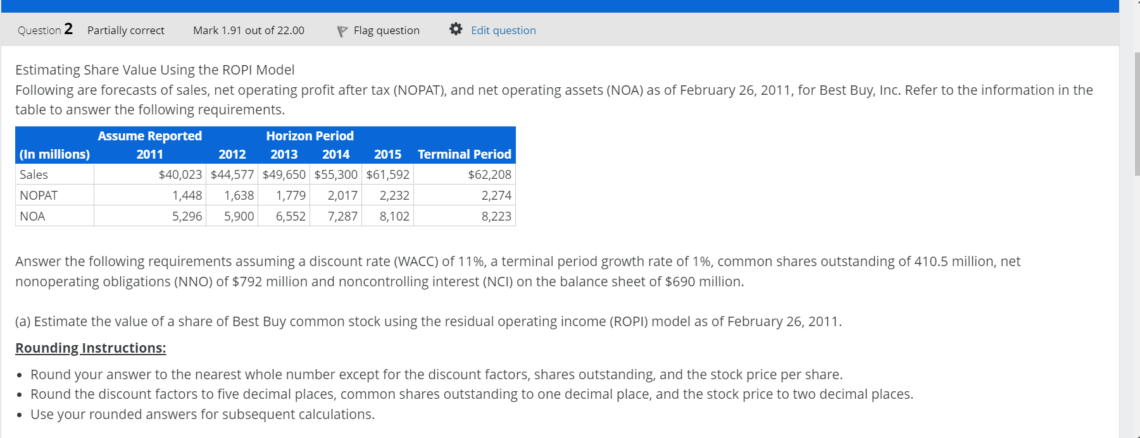Click the 2013 column header
The width and height of the screenshot is (1140, 438).
pos(284,154)
